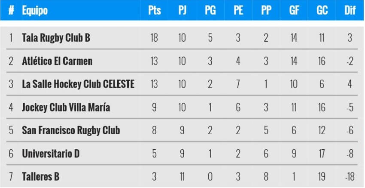365x188 pixels.
Task: Select Talleres B's -18 goal difference cell
Action: pyautogui.click(x=350, y=176)
